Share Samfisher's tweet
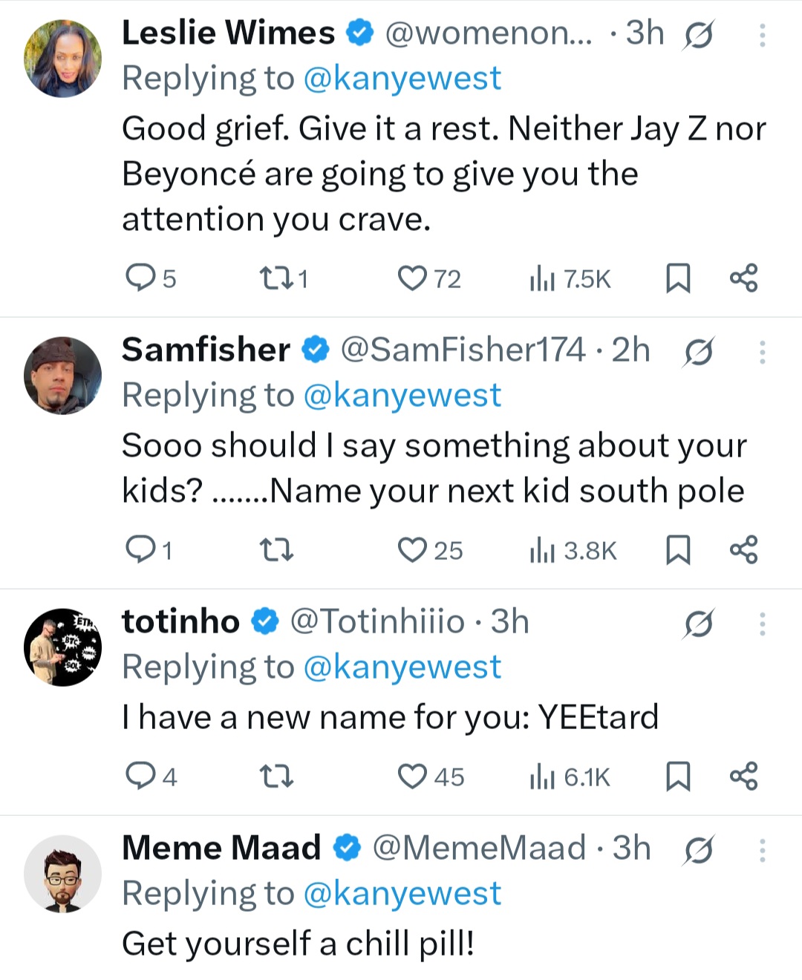This screenshot has width=802, height=980. (743, 550)
